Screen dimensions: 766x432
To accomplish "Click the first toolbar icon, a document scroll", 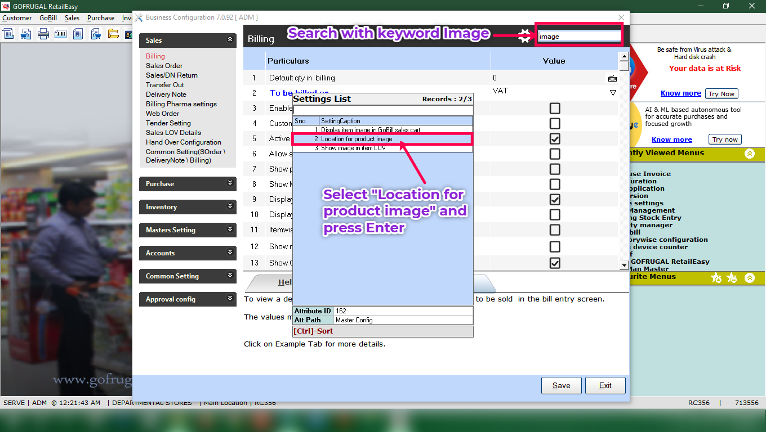I will (8, 34).
